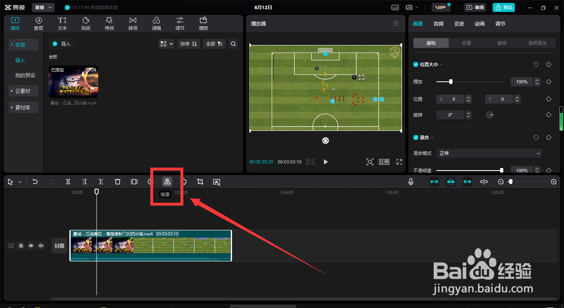Click the delete-right trim icon
This screenshot has width=564, height=308.
101,182
